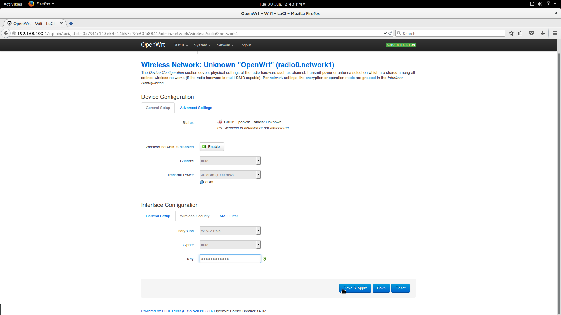Expand the Cipher dropdown
Viewport: 561px width, 315px height.
point(230,245)
